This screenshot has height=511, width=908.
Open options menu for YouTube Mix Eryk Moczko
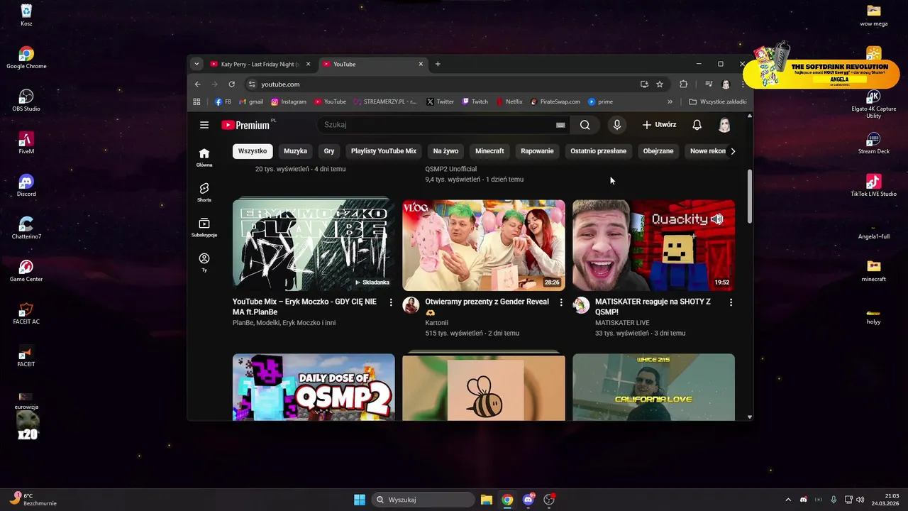pos(391,302)
